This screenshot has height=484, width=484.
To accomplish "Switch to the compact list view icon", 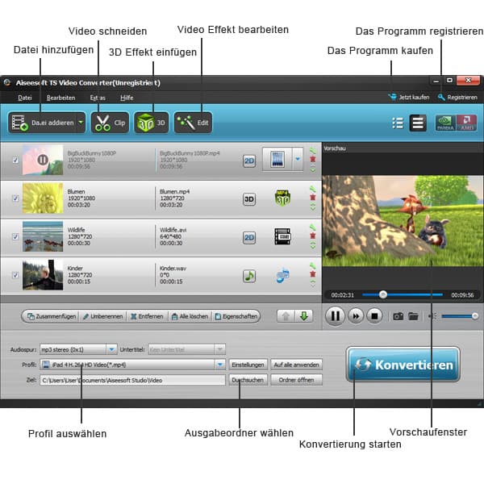I will [x=398, y=123].
